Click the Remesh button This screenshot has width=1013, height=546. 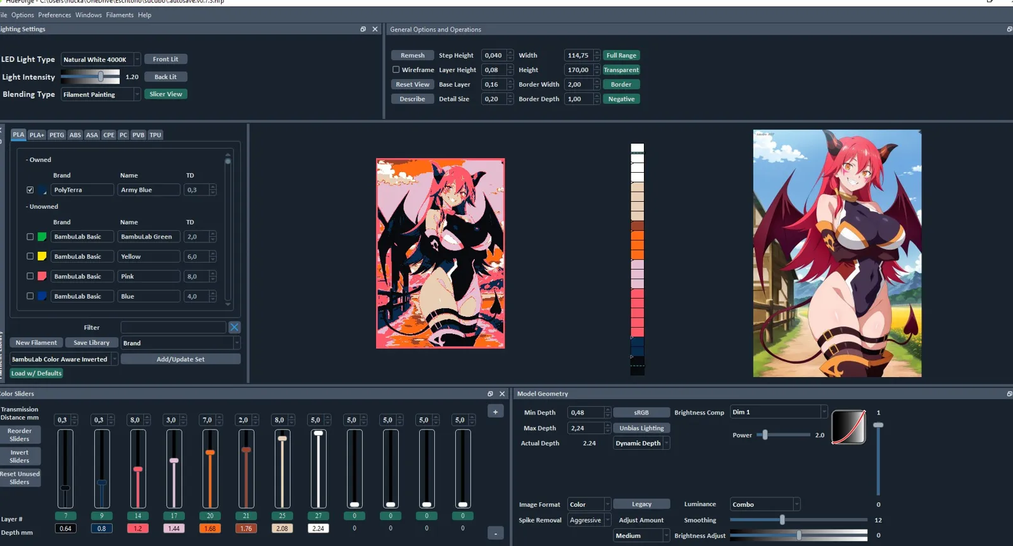tap(412, 55)
